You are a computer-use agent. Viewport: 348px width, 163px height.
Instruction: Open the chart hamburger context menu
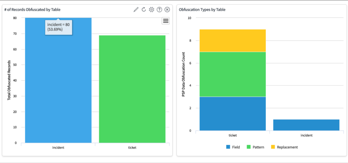point(166,21)
